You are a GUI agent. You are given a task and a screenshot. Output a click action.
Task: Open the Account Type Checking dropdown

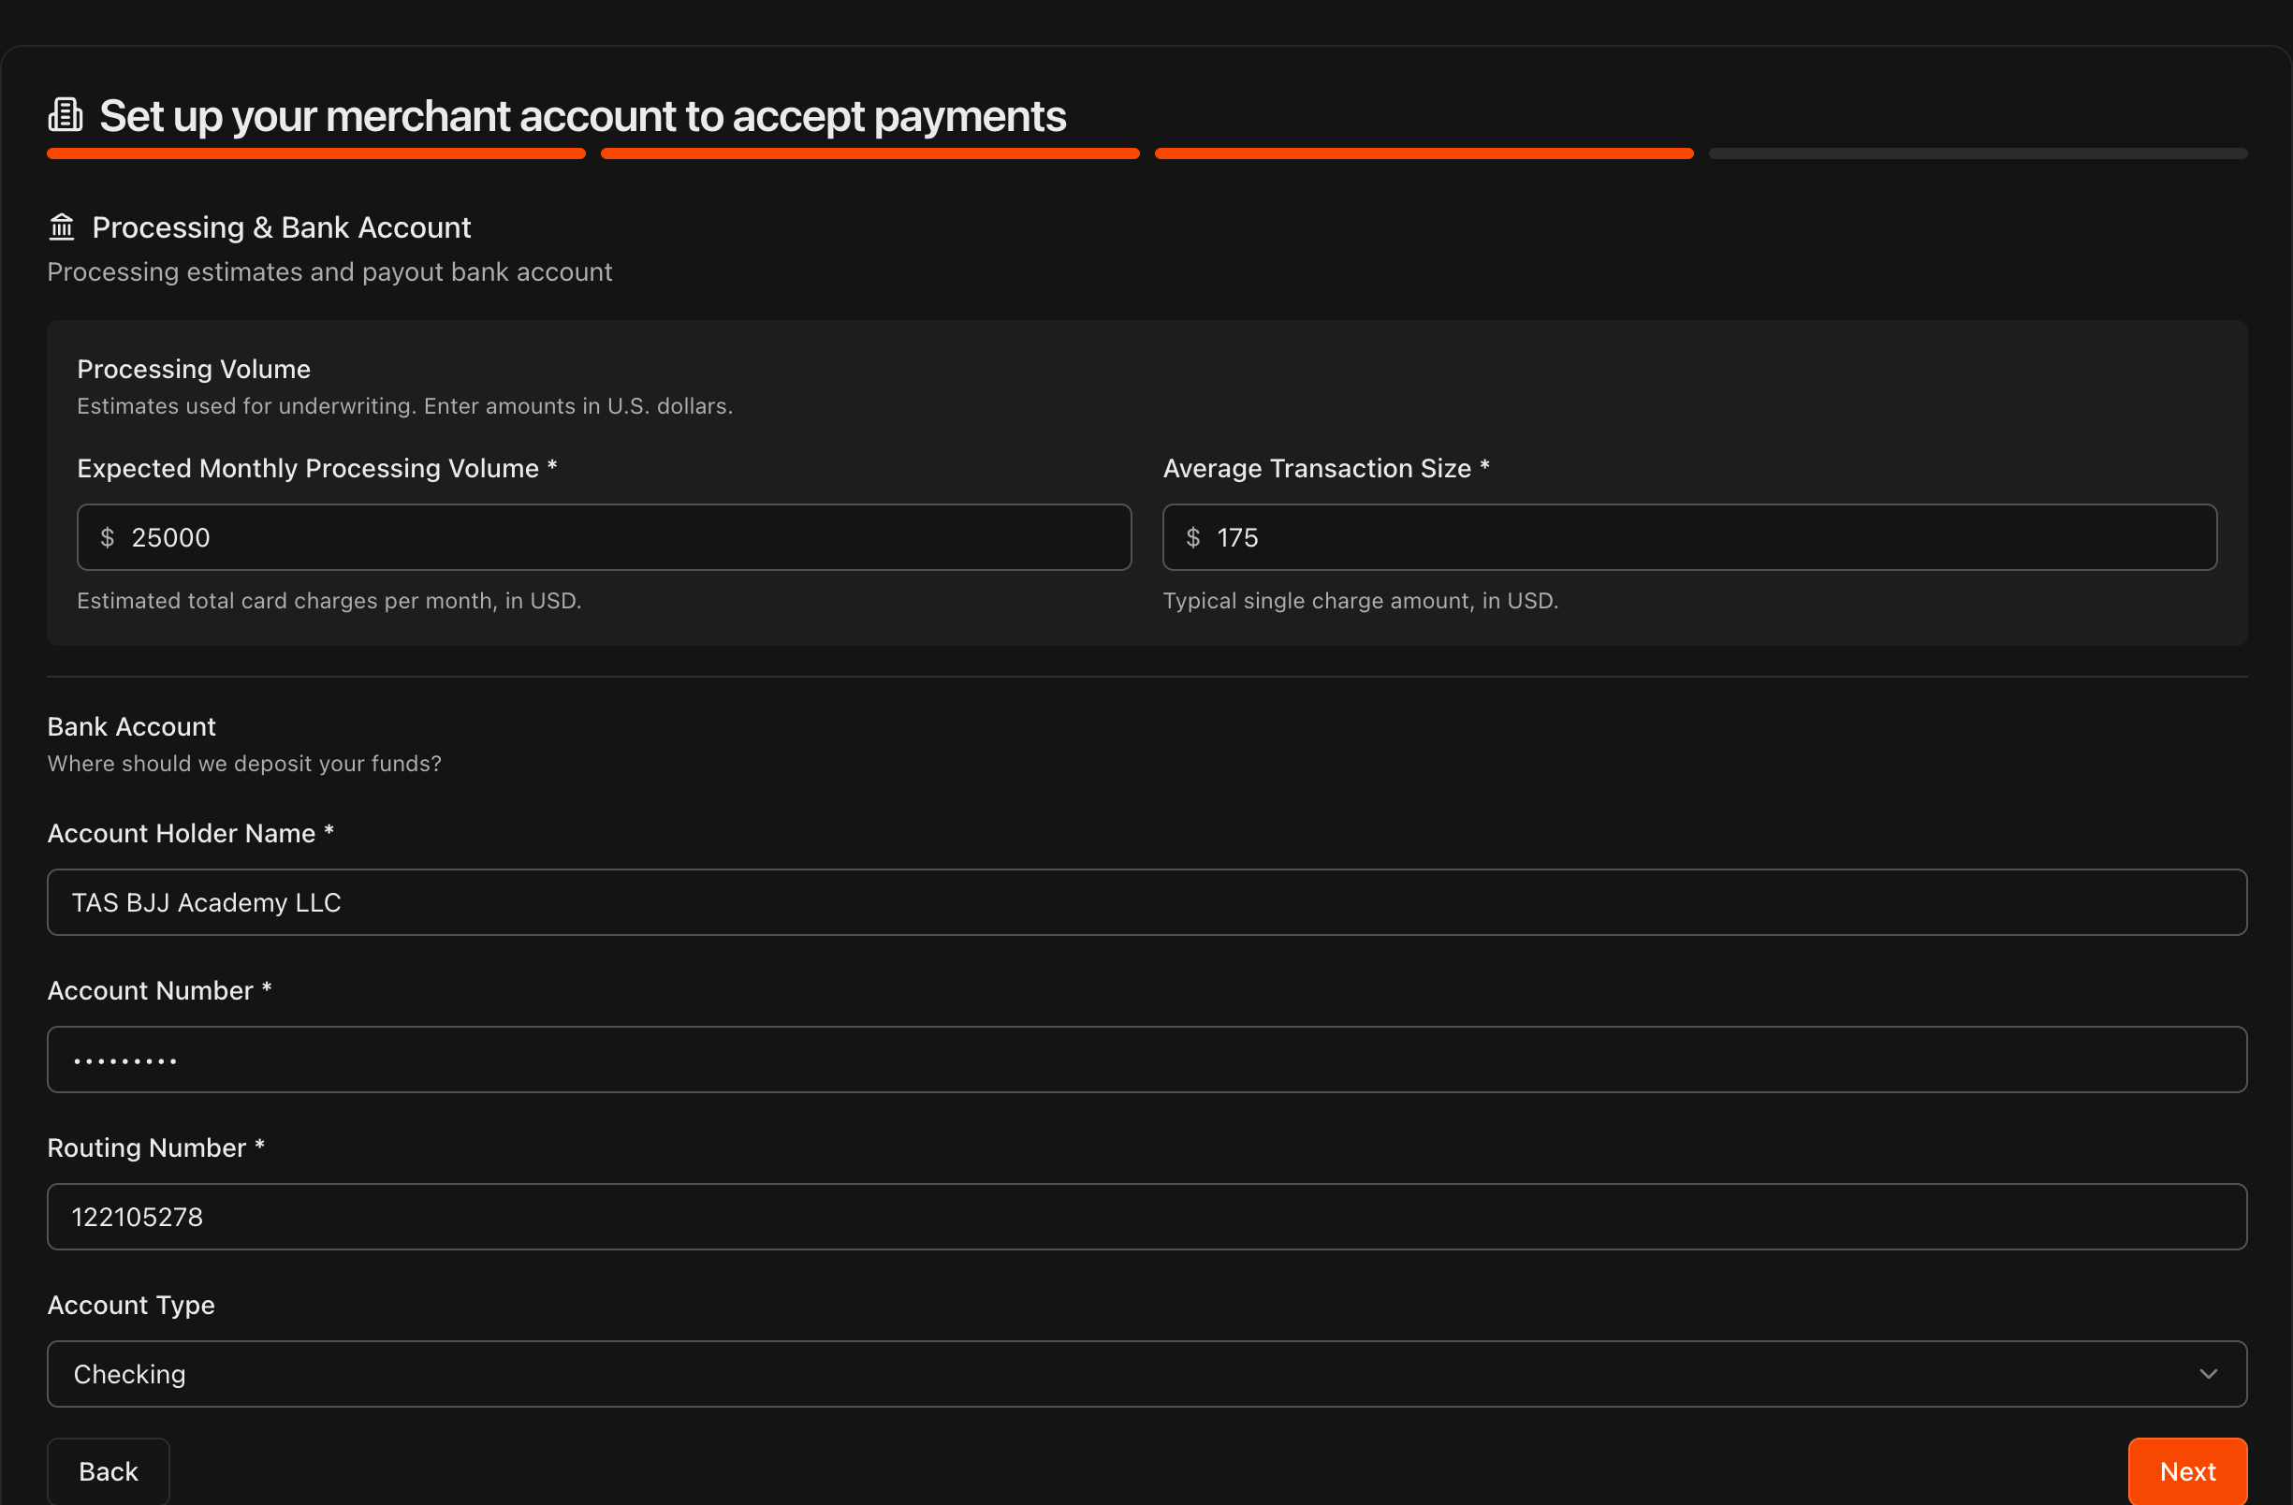tap(1146, 1374)
